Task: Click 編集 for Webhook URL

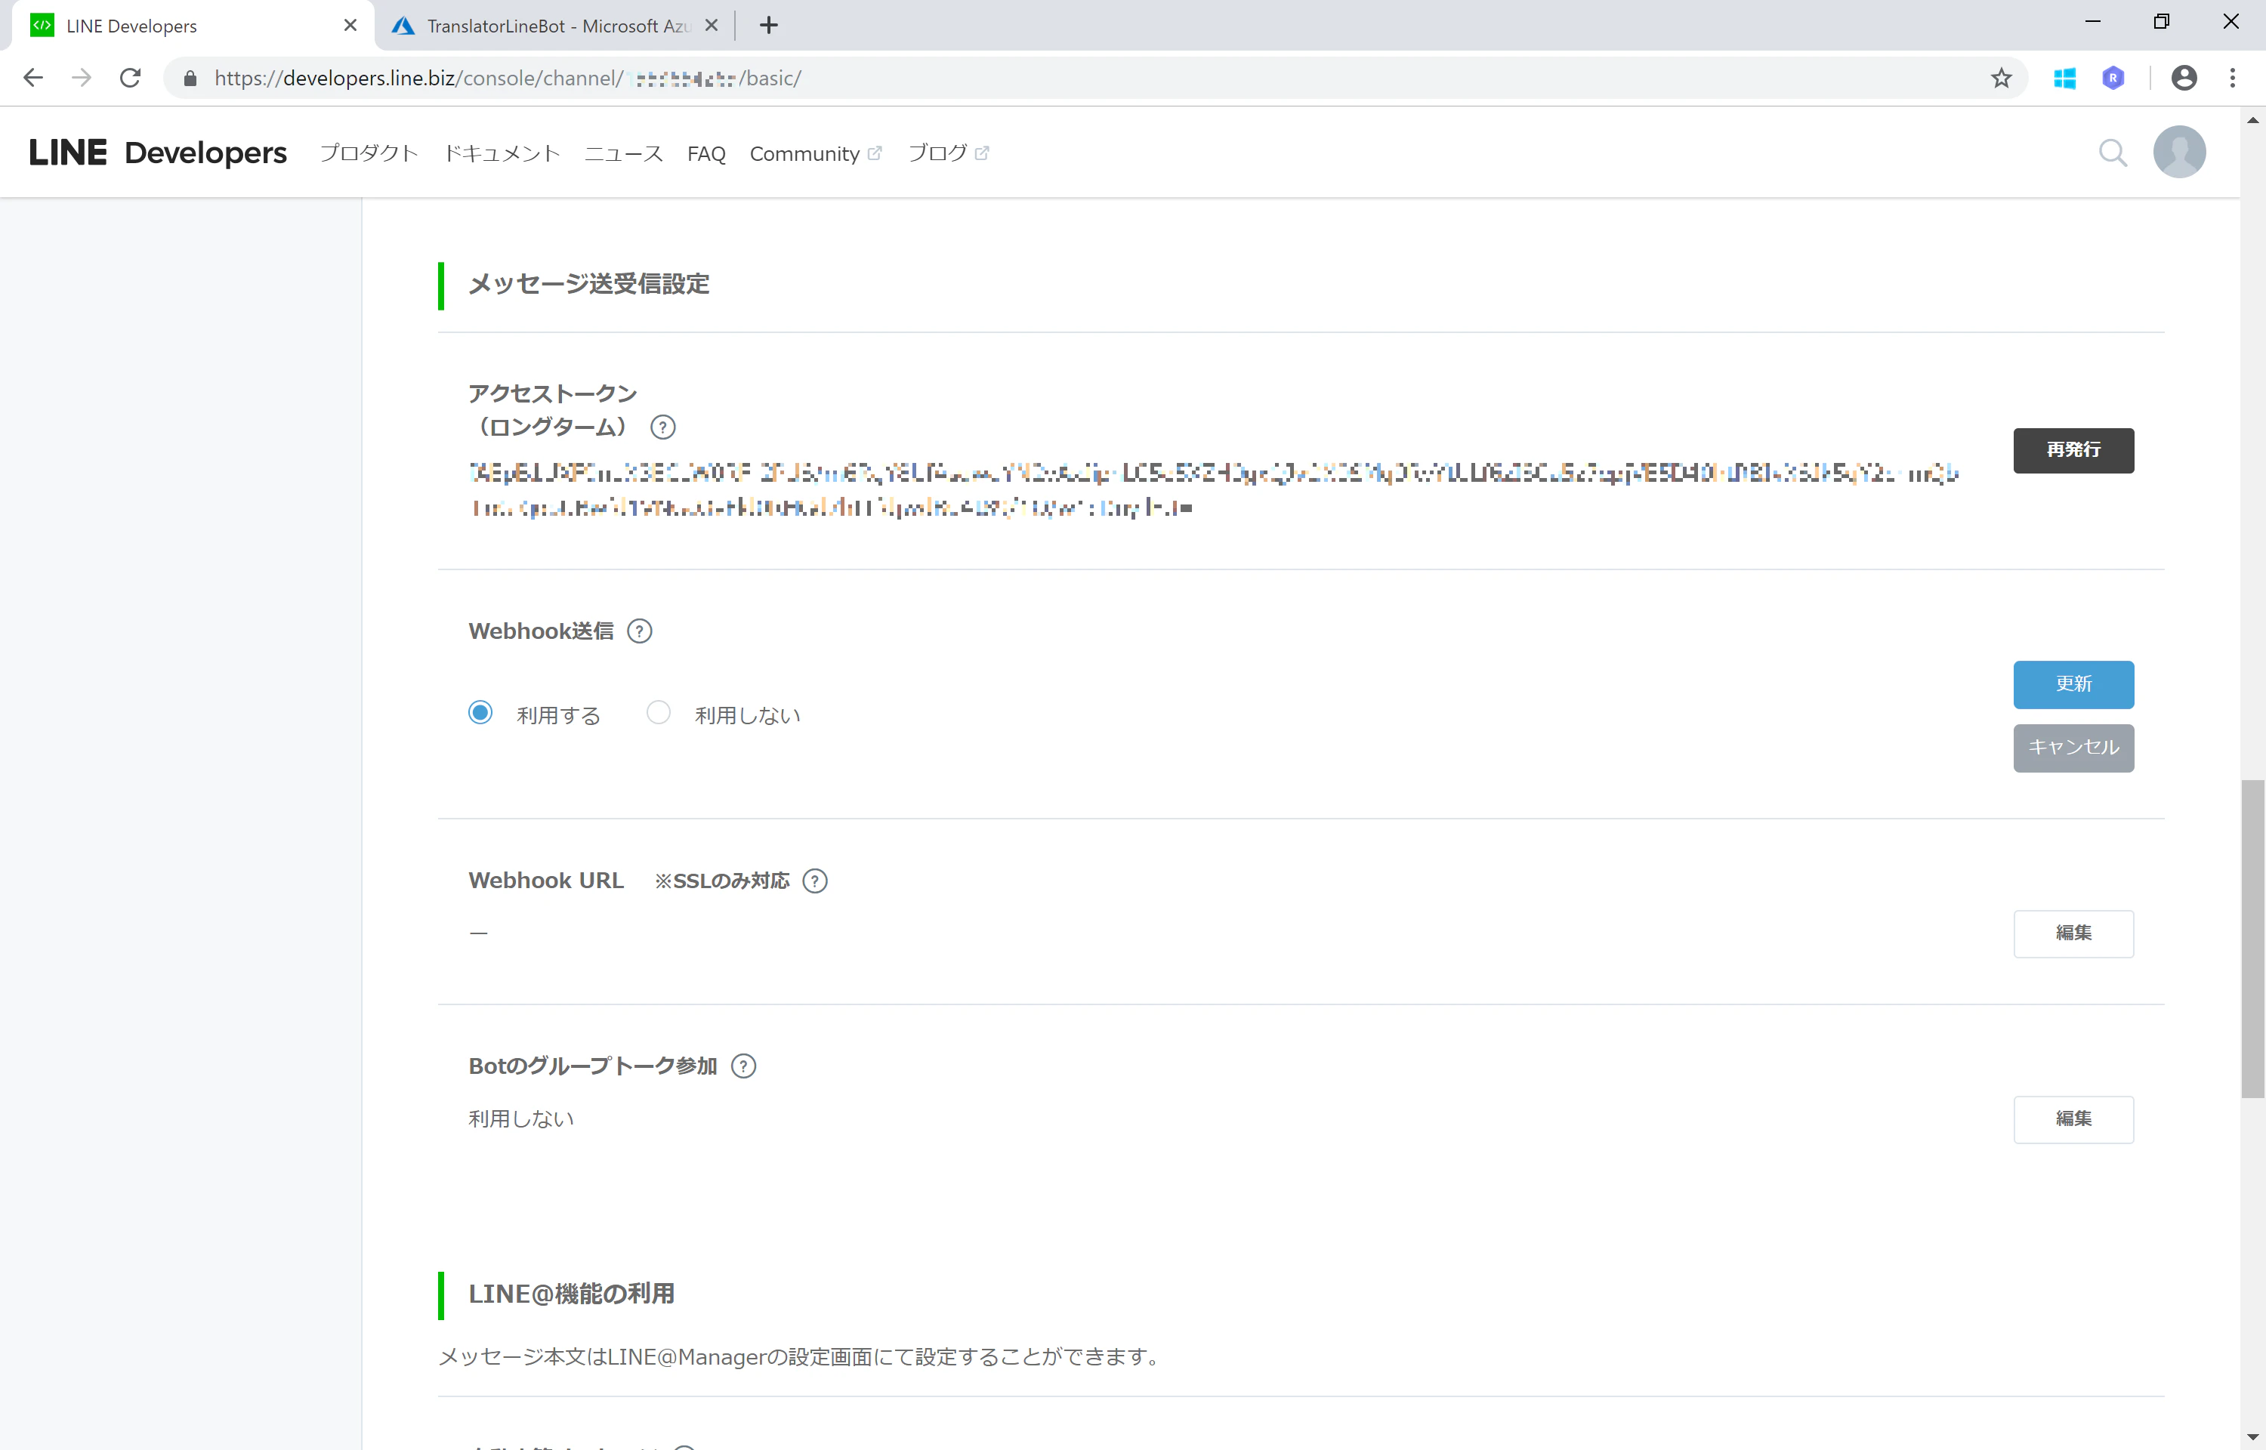Action: [2073, 933]
